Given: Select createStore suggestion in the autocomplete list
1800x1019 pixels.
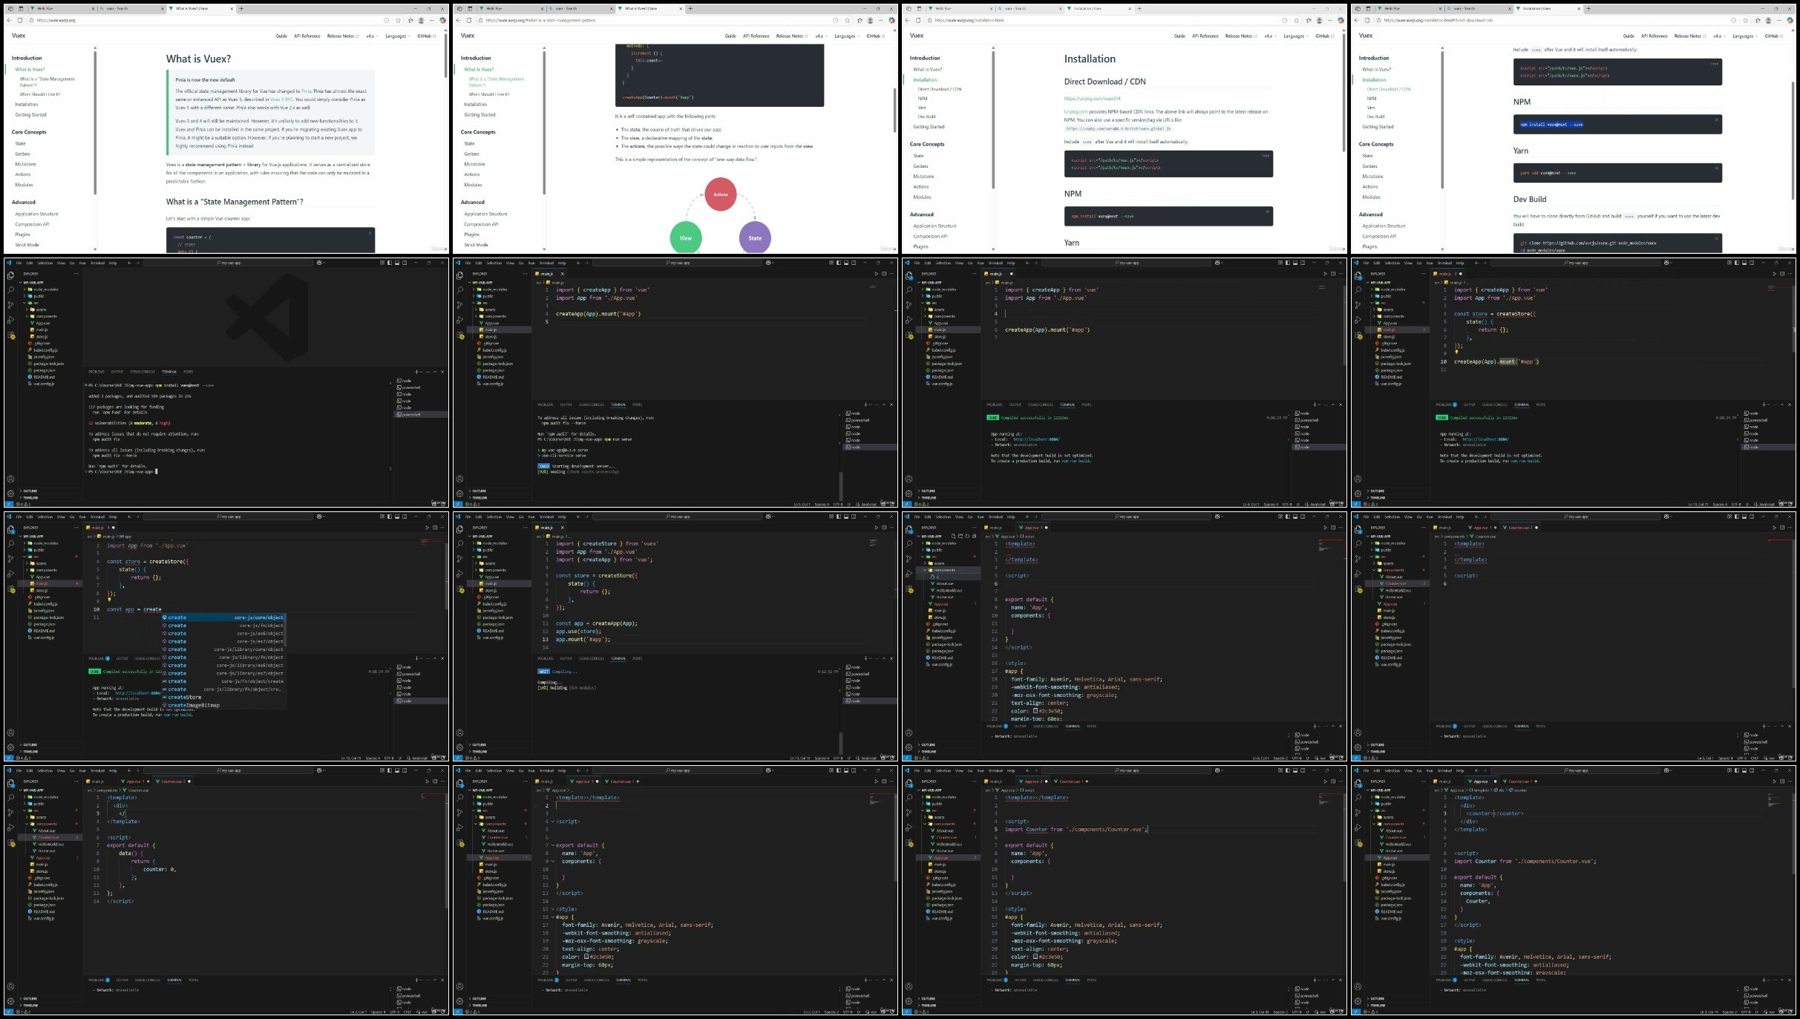Looking at the screenshot, I should click(184, 697).
